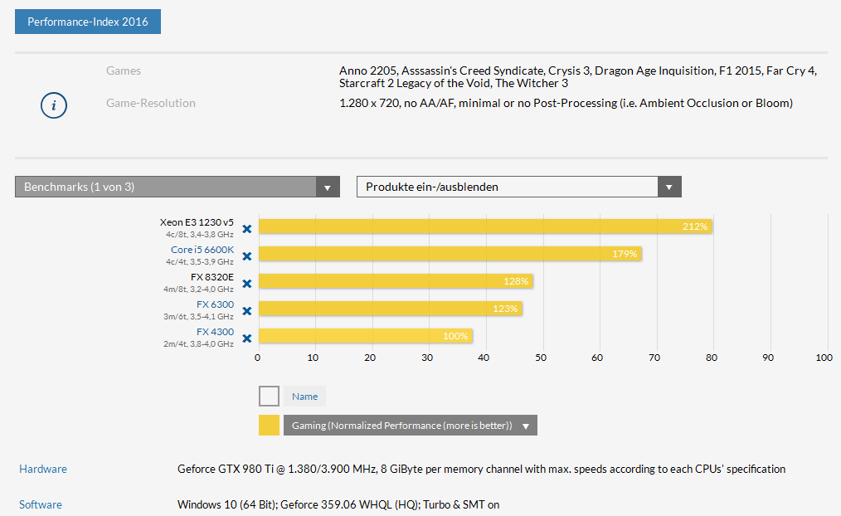
Task: Click the circular info icon
Action: point(54,105)
